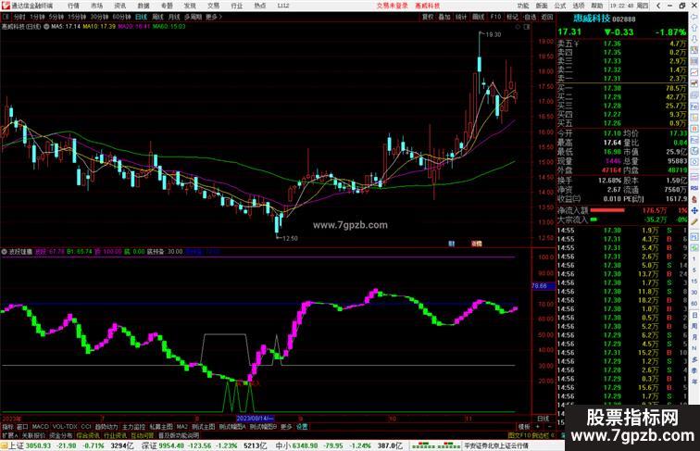This screenshot has height=451, width=700.
Task: Switch chart to 60分钟 period
Action: tap(121, 17)
